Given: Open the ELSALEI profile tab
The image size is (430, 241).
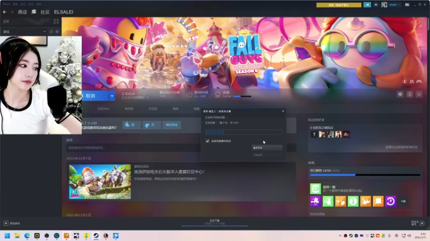Looking at the screenshot, I should click(63, 12).
